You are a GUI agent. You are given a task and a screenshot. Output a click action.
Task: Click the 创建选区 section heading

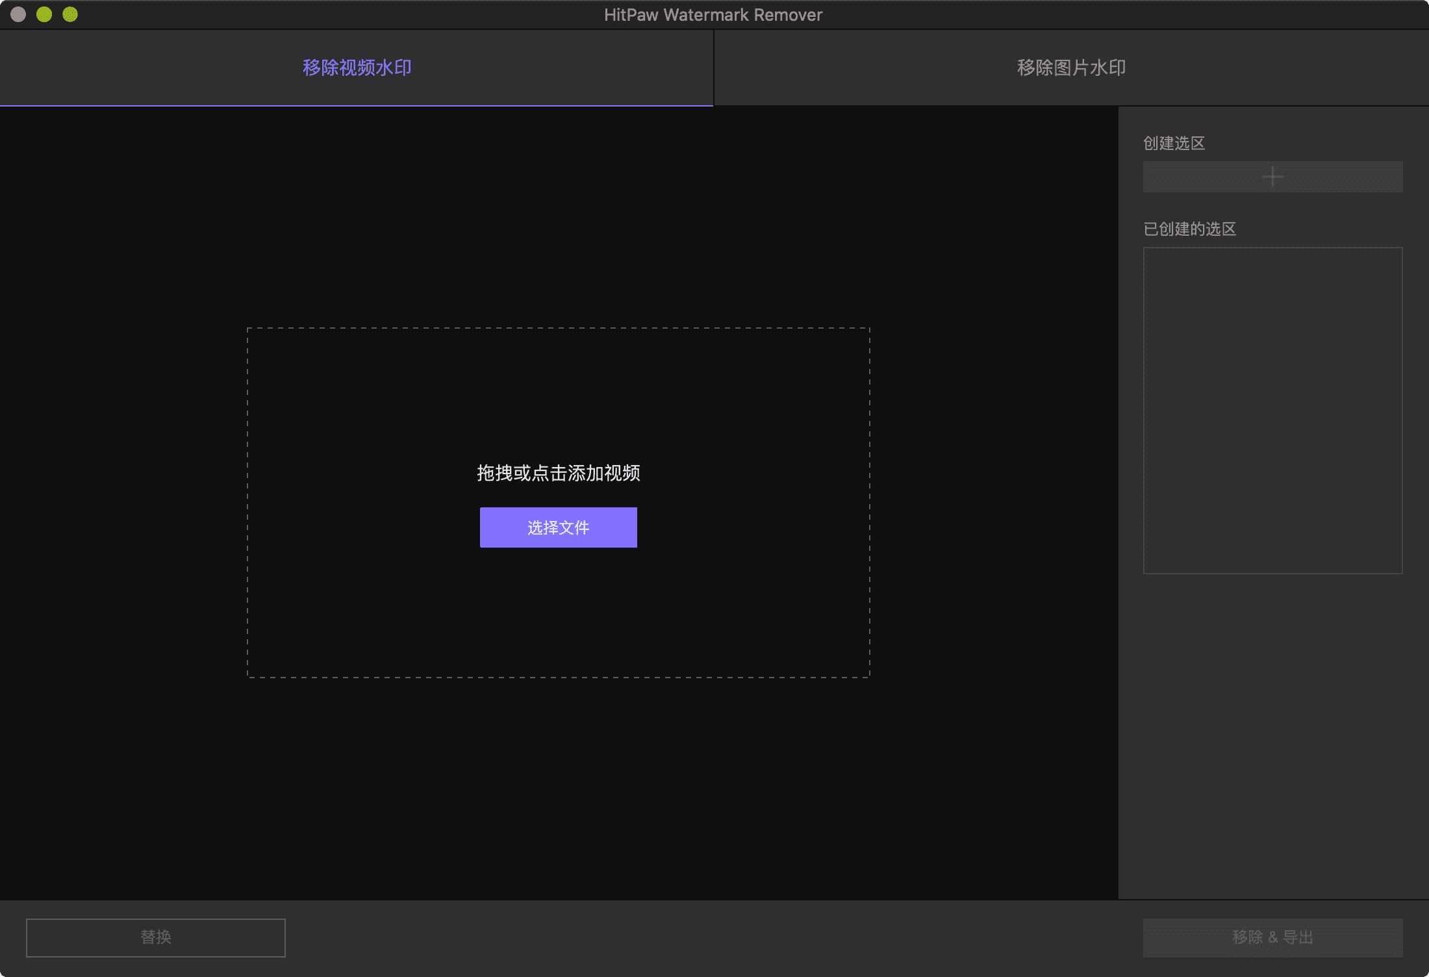click(1173, 143)
